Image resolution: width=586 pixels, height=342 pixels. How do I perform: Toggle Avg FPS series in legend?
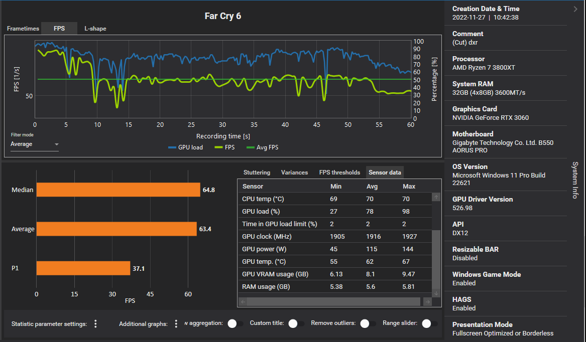(262, 147)
